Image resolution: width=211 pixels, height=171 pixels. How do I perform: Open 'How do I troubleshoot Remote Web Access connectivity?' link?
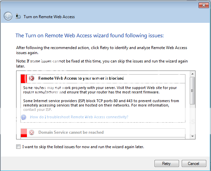point(79,117)
